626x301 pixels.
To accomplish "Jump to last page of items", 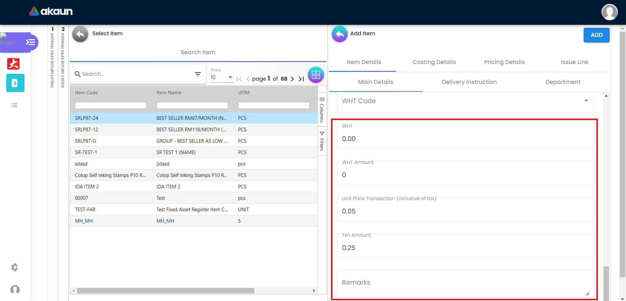I will pos(301,79).
